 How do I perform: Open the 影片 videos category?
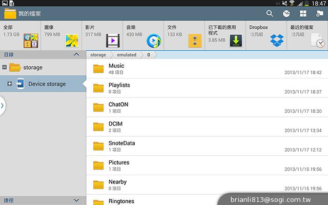point(102,35)
